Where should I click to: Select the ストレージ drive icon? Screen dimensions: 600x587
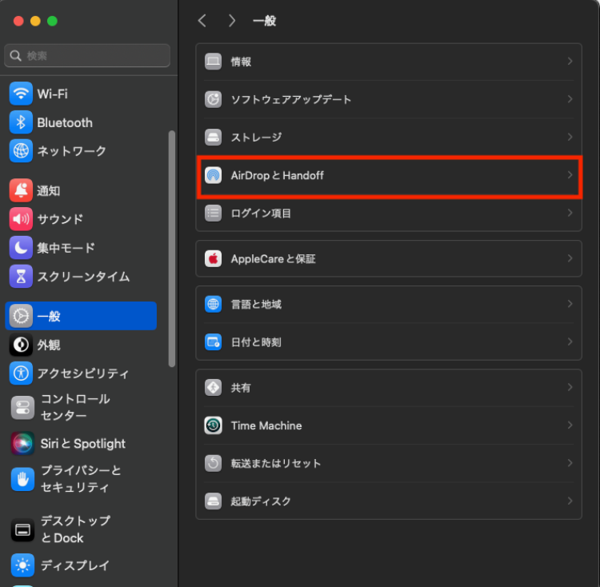213,137
